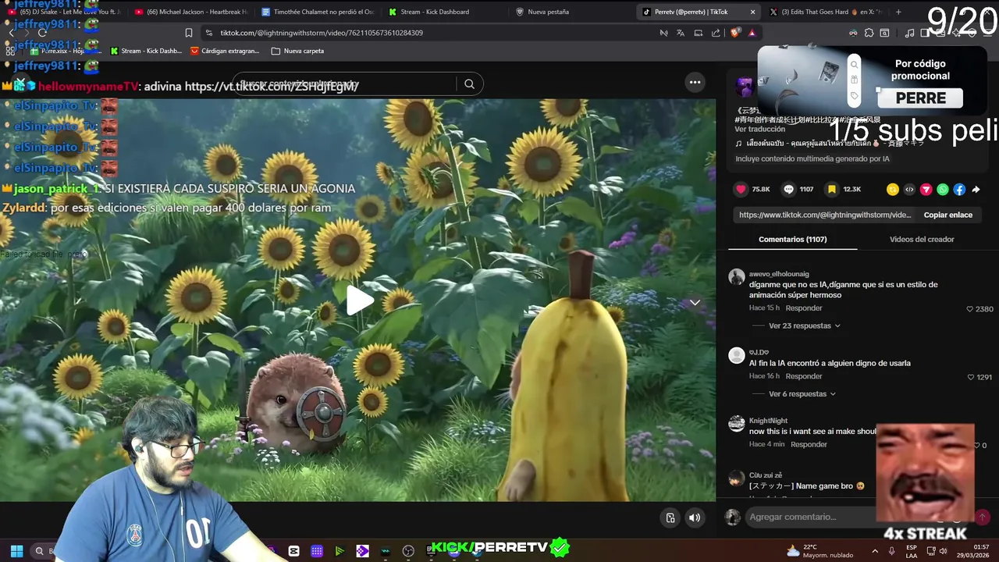Open KnightNight's profile avatar
Screen dimensions: 999x562
tap(736, 423)
